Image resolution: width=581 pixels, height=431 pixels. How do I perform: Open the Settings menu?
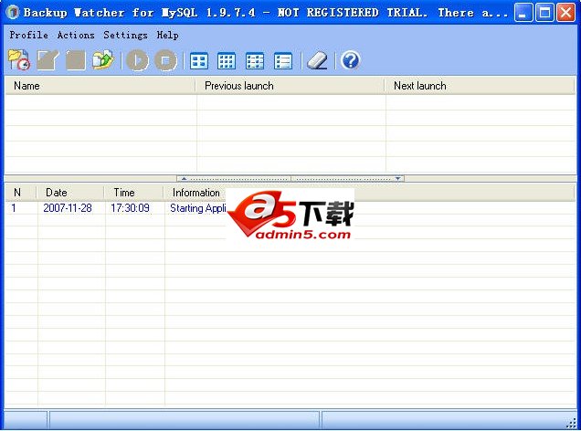coord(125,35)
